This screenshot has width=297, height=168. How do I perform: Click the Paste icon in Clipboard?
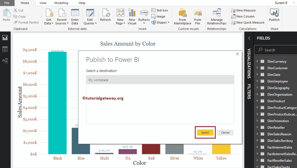(x=7, y=13)
